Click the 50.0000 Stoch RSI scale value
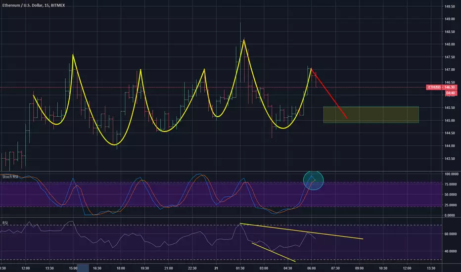461x272 pixels. point(451,195)
